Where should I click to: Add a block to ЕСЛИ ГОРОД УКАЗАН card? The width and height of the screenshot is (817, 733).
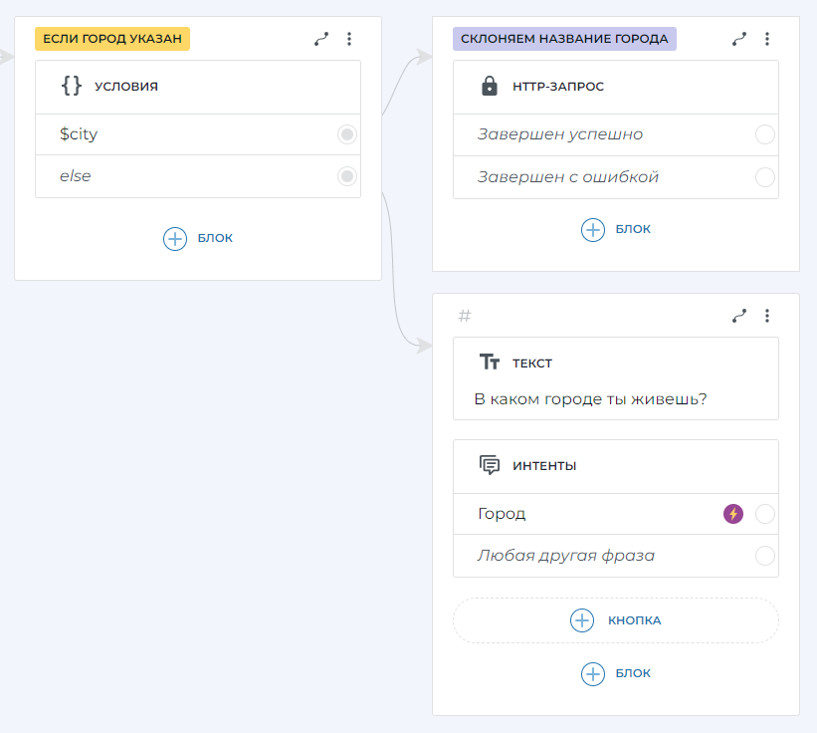click(x=198, y=238)
